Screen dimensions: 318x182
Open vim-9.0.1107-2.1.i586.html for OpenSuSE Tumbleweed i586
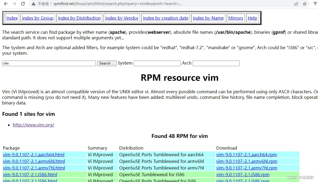point(30,175)
